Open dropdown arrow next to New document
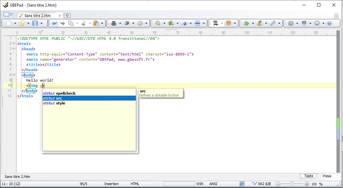343x188 pixels. [15, 23]
